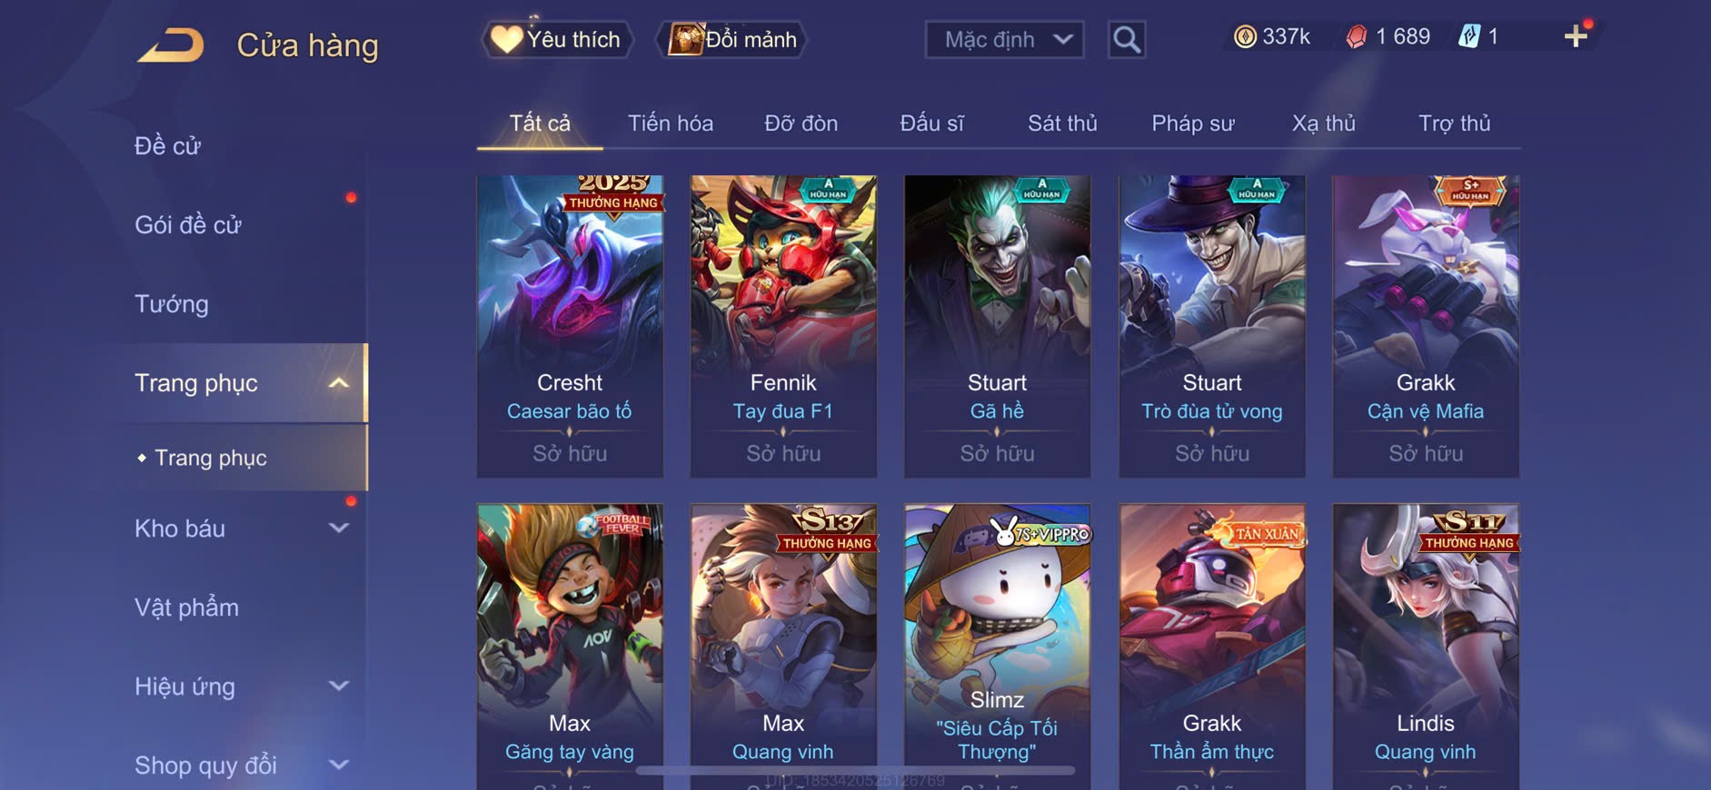The image size is (1711, 790).
Task: Tap the gold coin balance icon
Action: [1245, 36]
